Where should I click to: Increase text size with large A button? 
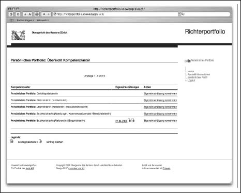(29, 14)
